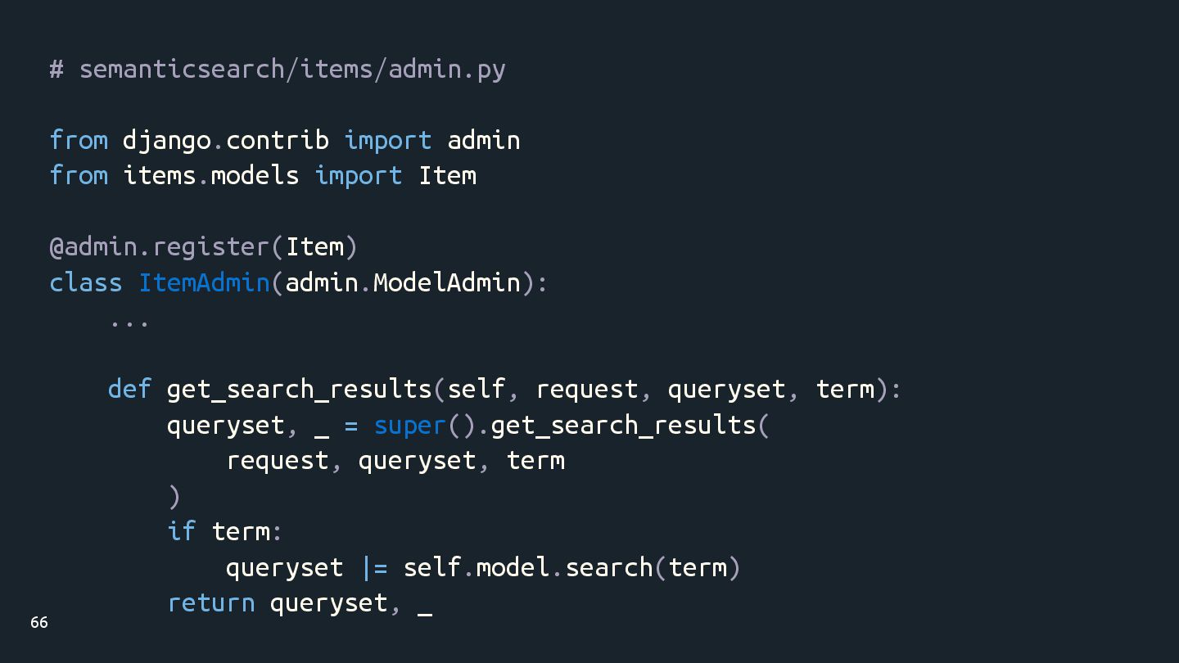Image resolution: width=1179 pixels, height=663 pixels.
Task: Click the request parameter in the function signature
Action: point(586,389)
